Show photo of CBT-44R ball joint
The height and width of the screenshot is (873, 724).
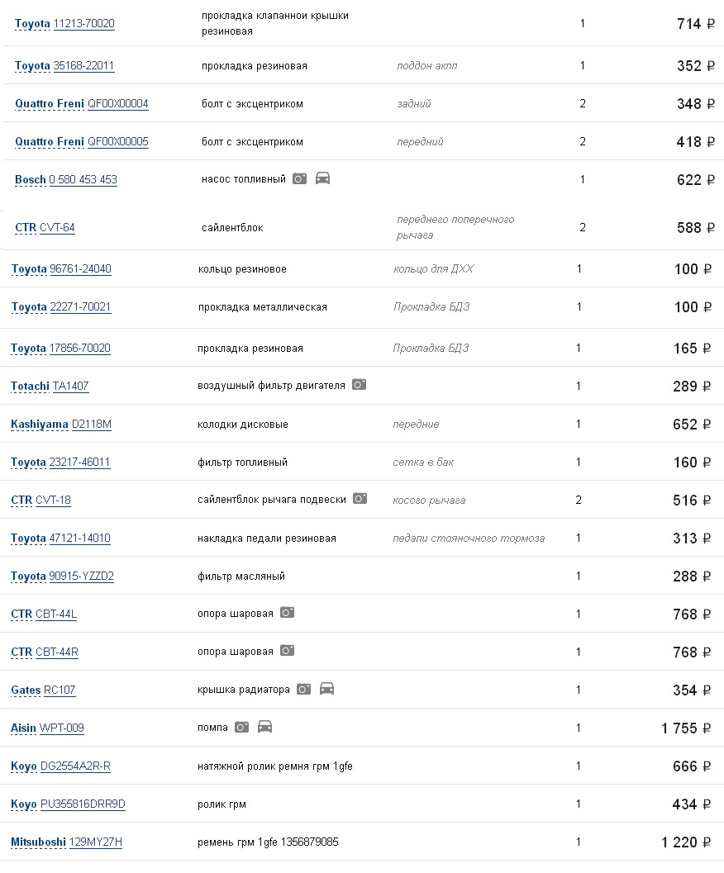(287, 651)
